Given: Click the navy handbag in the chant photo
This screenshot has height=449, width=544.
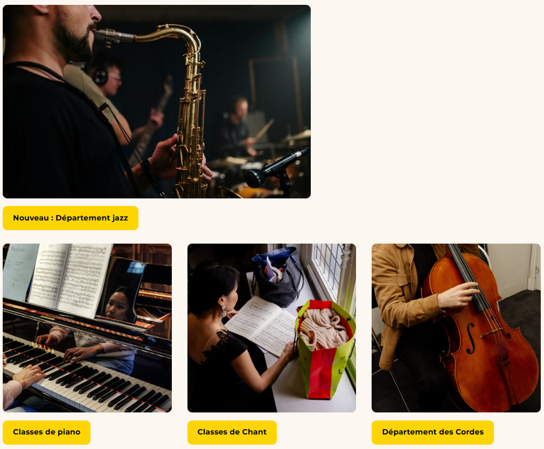Looking at the screenshot, I should point(277,277).
